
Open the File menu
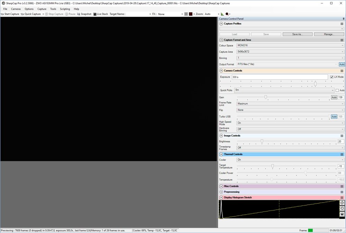tap(5, 9)
